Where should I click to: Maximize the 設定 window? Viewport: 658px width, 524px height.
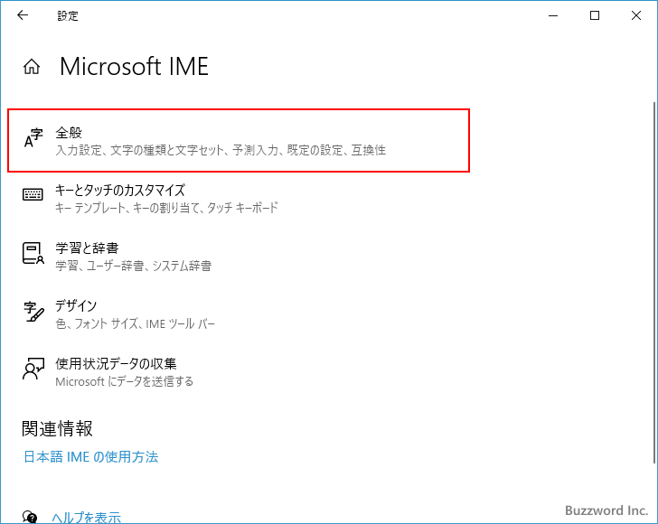tap(594, 16)
